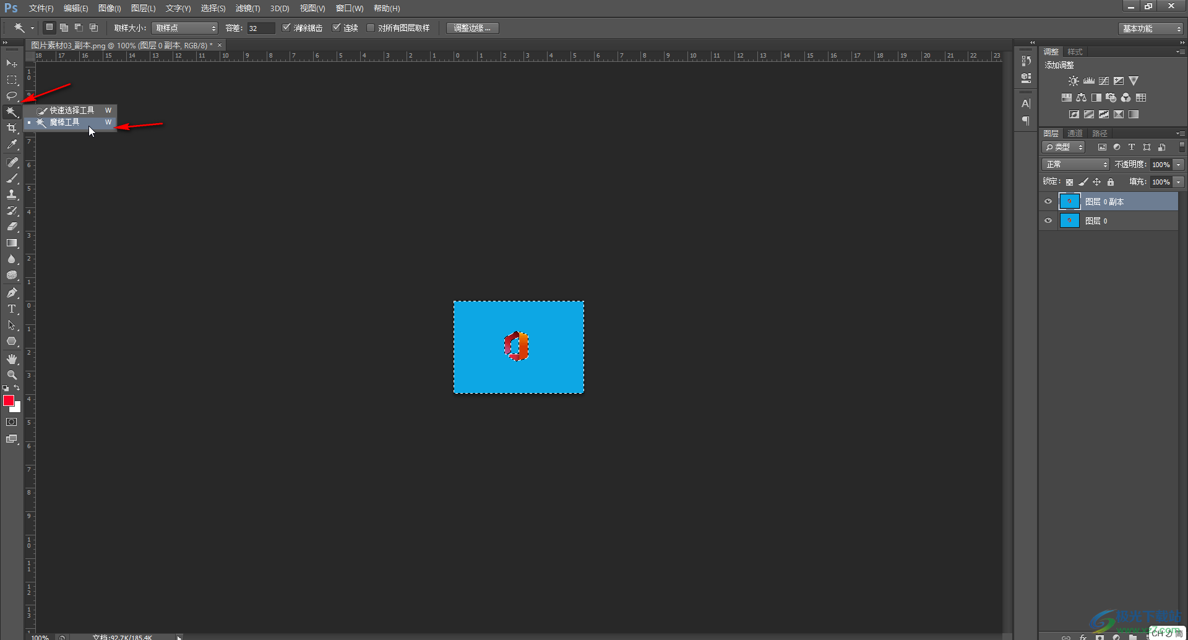Open the Paragraph panel icon
The image size is (1188, 640).
[1026, 121]
